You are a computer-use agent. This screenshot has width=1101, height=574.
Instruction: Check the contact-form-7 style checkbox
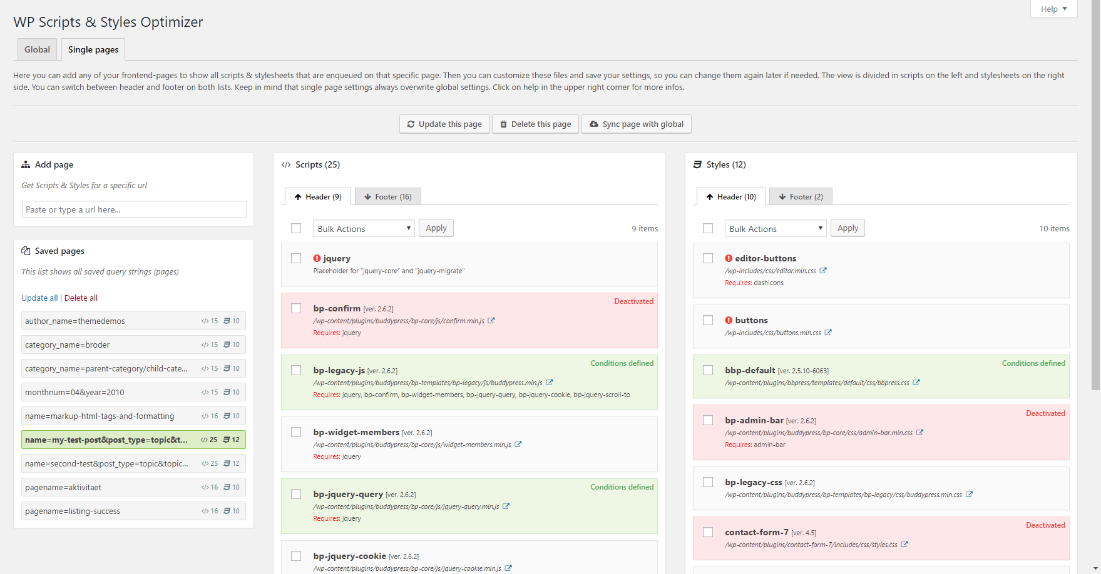[708, 532]
